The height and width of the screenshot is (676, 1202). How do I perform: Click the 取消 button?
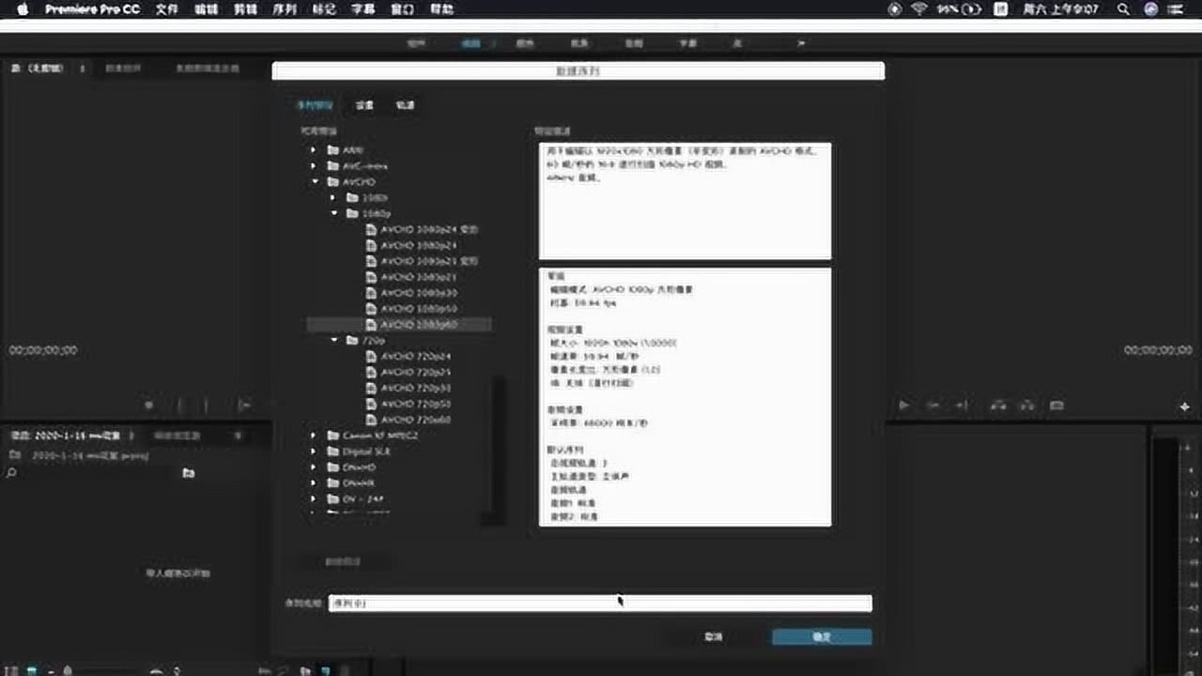pyautogui.click(x=714, y=637)
